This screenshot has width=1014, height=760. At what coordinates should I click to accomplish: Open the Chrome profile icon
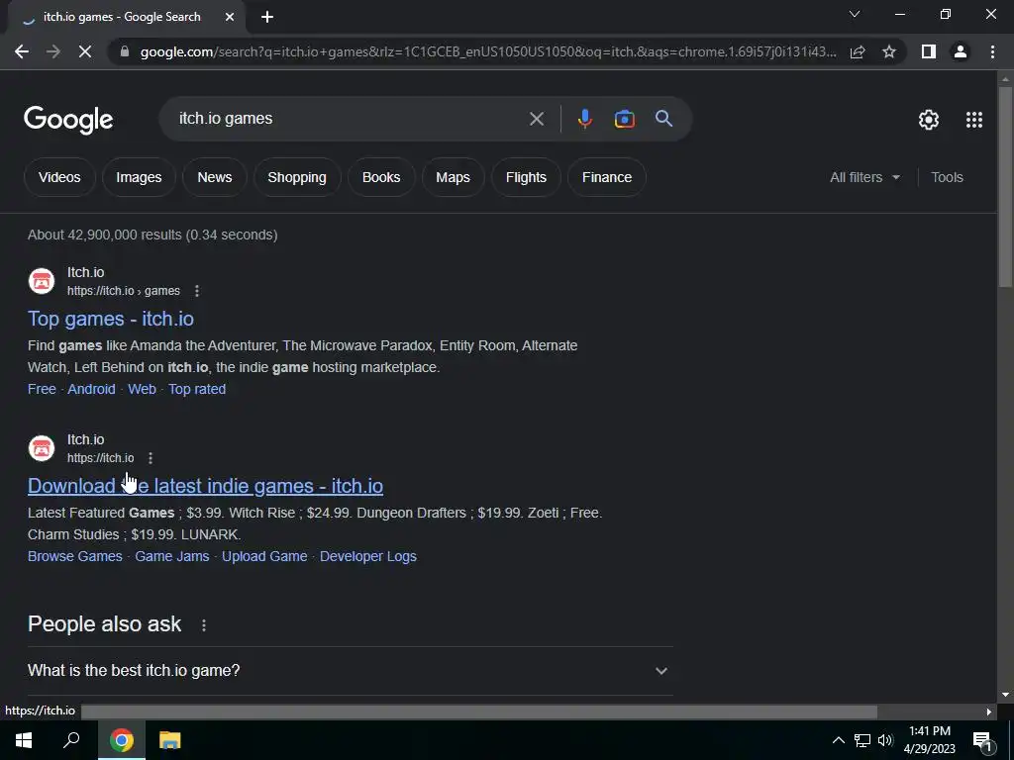[961, 51]
